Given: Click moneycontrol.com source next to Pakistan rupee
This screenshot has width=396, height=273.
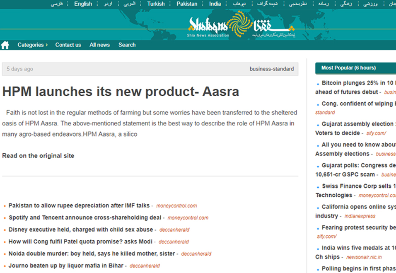Looking at the screenshot, I should (176, 206).
